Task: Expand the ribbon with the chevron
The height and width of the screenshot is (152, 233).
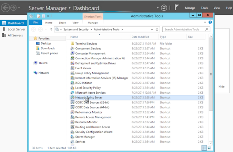Action: (205, 22)
